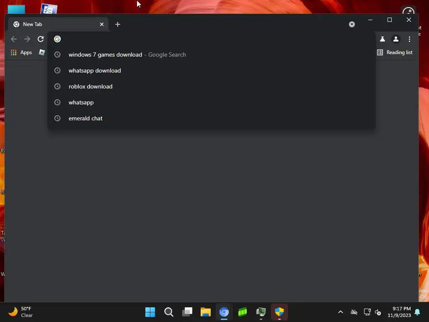Select the New Tab tab
The image size is (429, 322).
pos(58,24)
